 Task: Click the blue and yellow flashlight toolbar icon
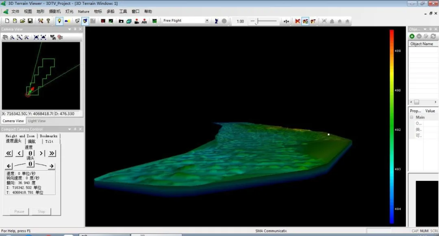(67, 21)
